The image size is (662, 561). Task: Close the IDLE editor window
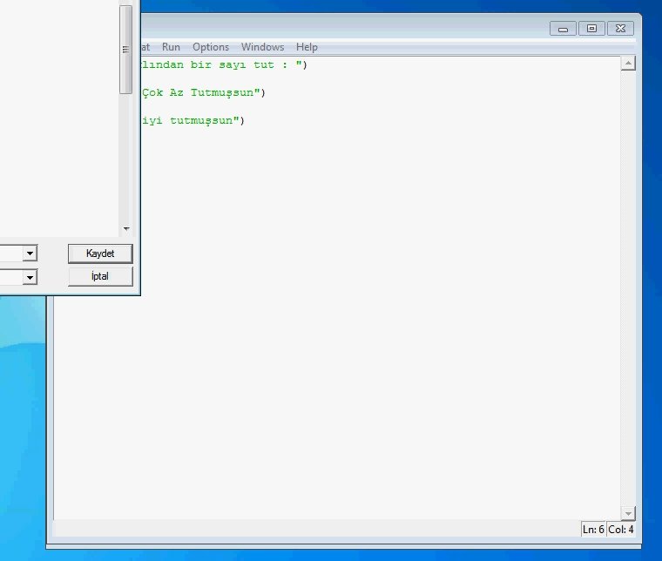(x=620, y=29)
